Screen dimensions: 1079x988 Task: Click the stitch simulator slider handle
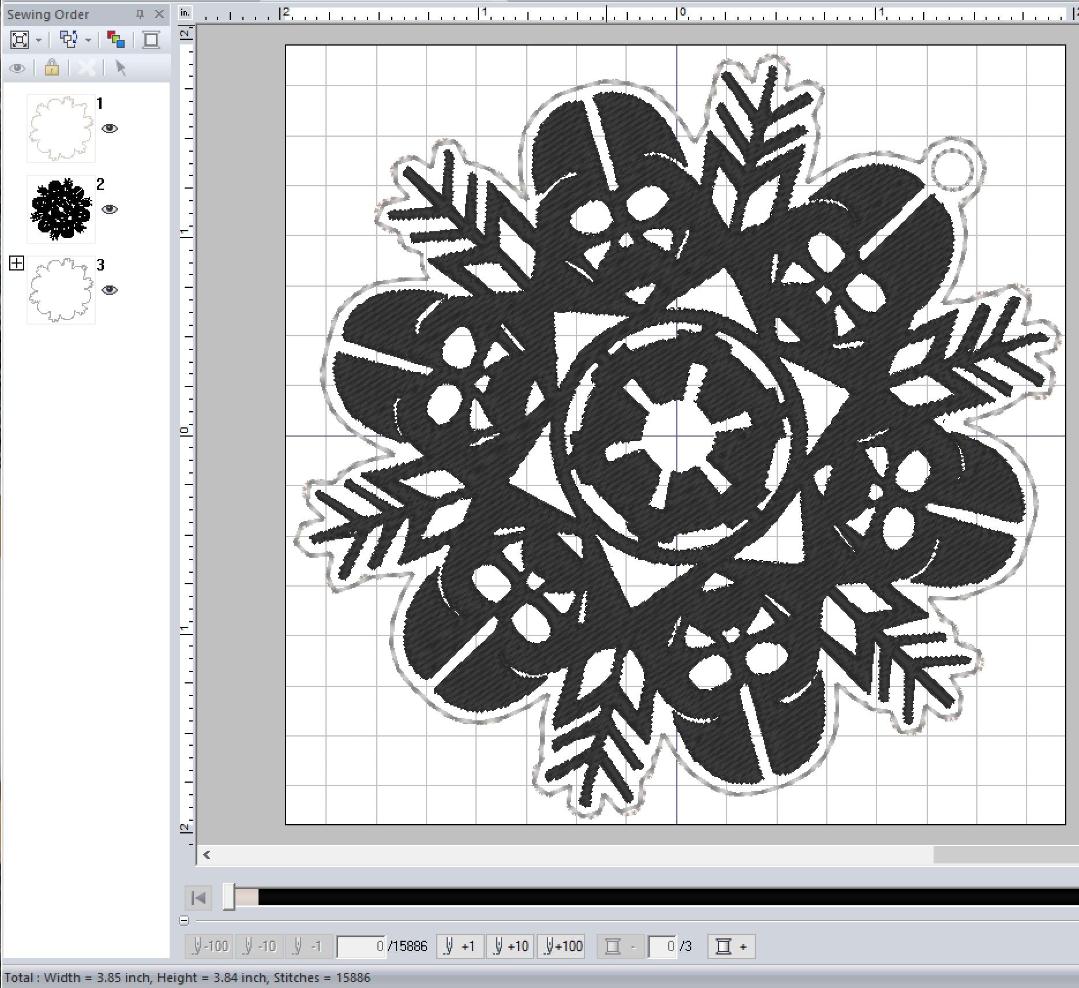point(229,897)
